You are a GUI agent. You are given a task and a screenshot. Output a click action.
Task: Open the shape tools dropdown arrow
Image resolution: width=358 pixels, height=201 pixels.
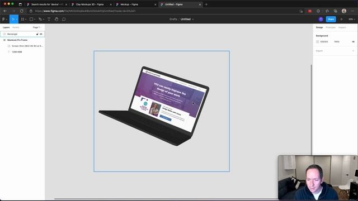tap(35, 20)
